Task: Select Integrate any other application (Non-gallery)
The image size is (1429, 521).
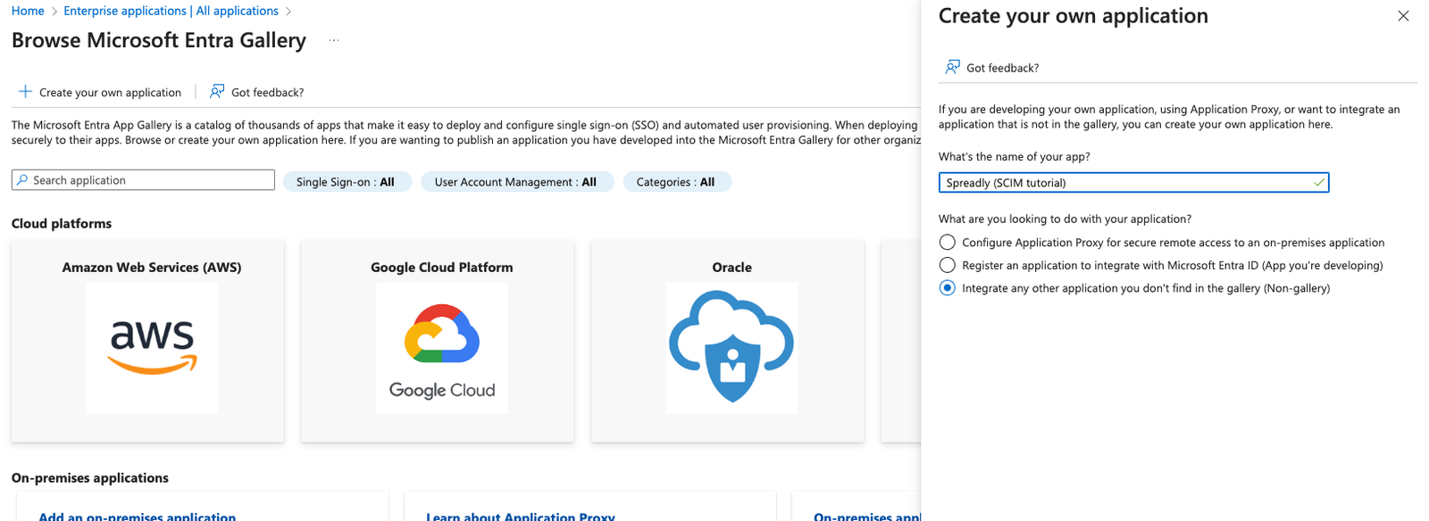Action: 948,288
